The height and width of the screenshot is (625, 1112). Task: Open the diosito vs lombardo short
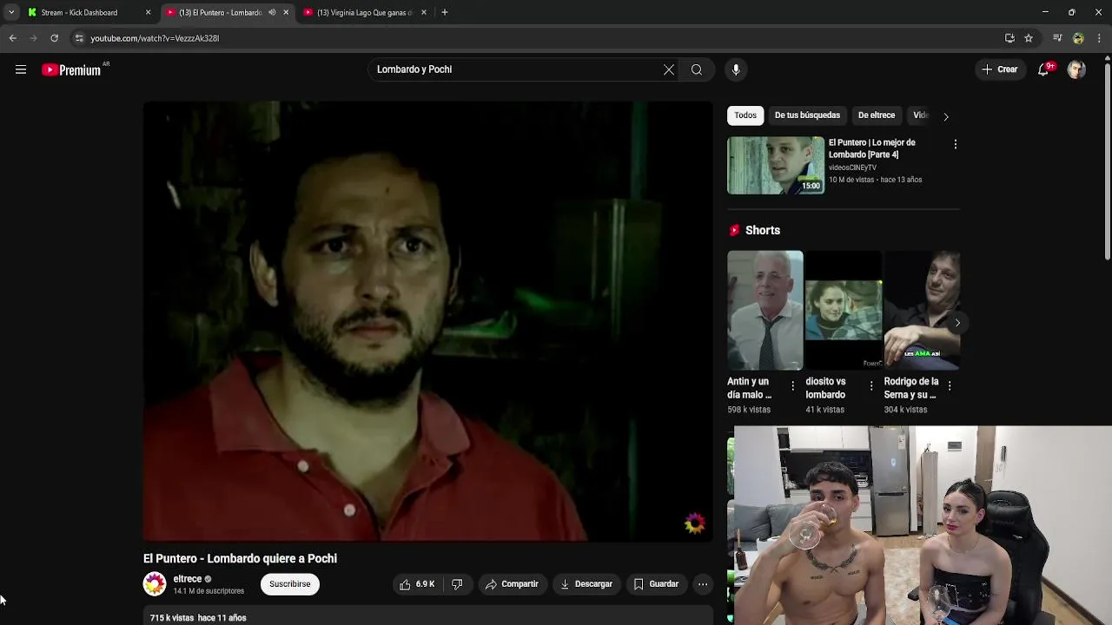(x=843, y=311)
